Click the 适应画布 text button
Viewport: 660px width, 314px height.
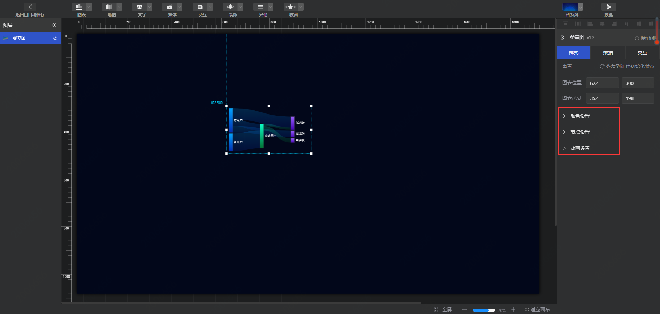pos(540,310)
